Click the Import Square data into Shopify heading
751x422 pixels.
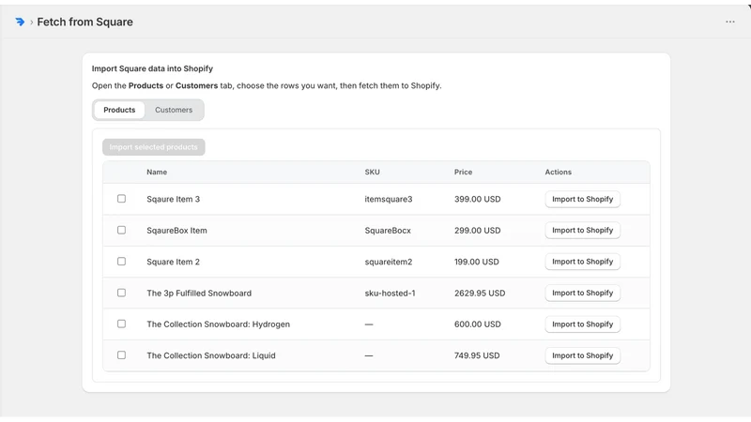[x=152, y=68]
